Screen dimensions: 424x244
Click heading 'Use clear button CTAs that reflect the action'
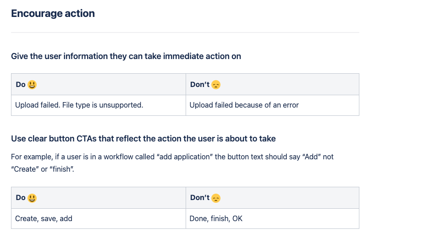coord(143,138)
